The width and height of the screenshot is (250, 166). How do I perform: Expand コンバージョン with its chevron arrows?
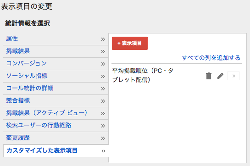103,64
